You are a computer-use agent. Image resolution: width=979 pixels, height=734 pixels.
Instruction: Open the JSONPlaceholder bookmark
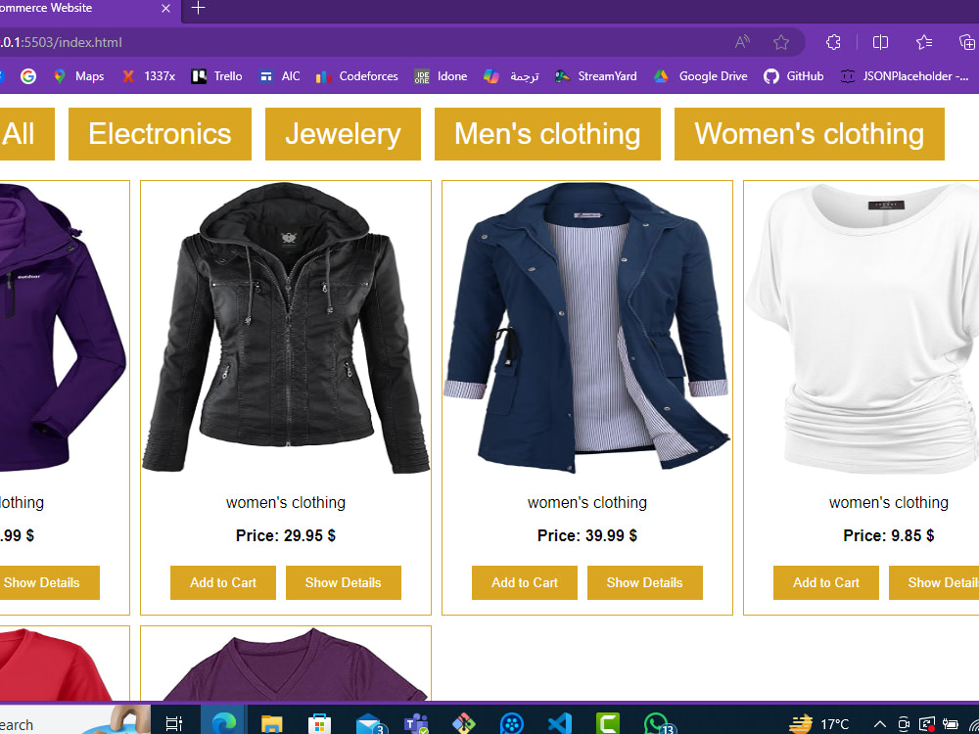pos(905,76)
